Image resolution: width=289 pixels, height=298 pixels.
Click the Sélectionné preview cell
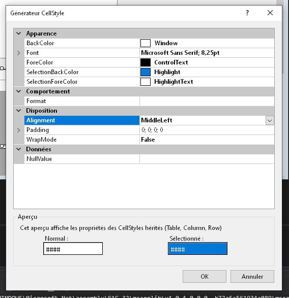click(197, 249)
